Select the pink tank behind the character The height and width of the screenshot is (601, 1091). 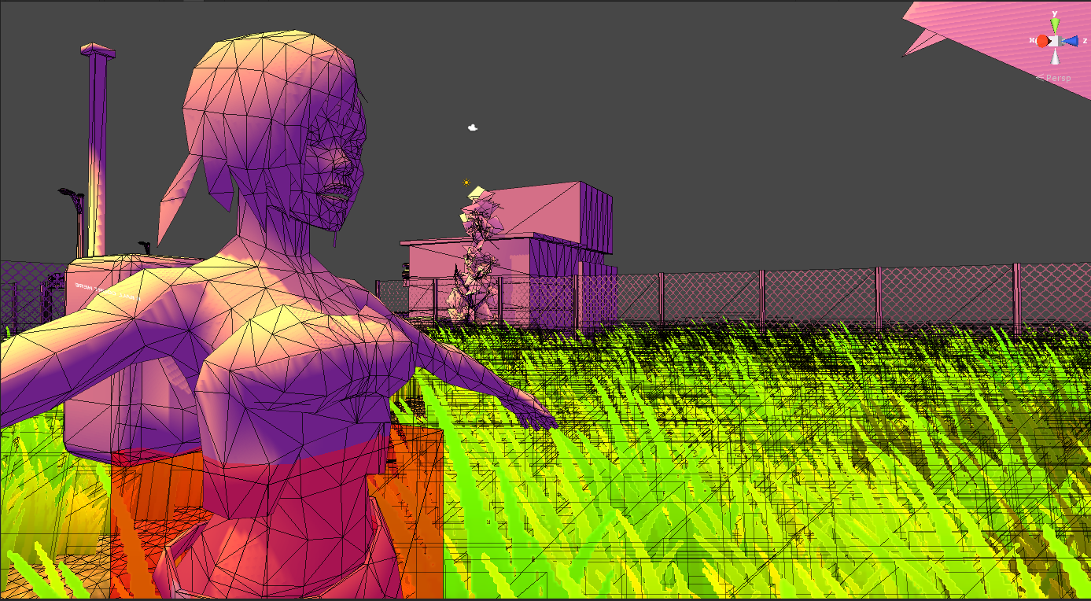134,358
